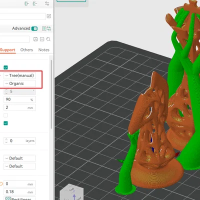
Task: Click the edit preset pencil icon
Action: pos(49,16)
